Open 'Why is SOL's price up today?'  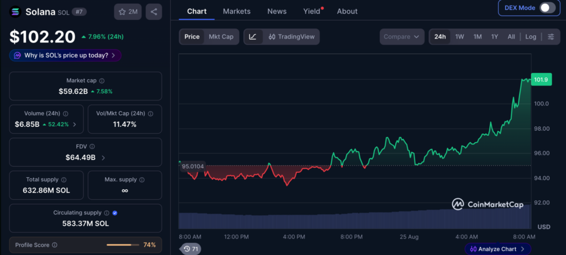click(x=65, y=56)
